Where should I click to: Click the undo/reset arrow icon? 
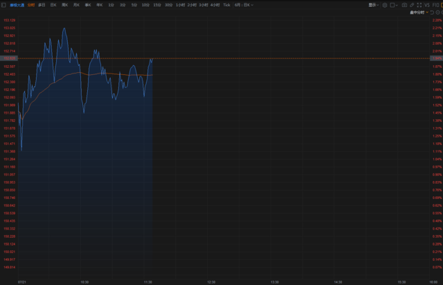tap(432, 12)
